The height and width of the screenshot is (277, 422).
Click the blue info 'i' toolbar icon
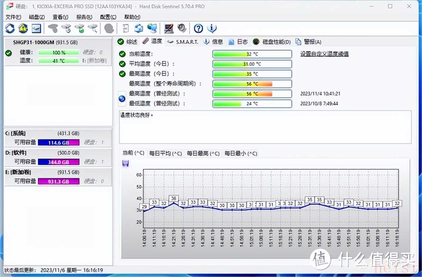[212, 29]
